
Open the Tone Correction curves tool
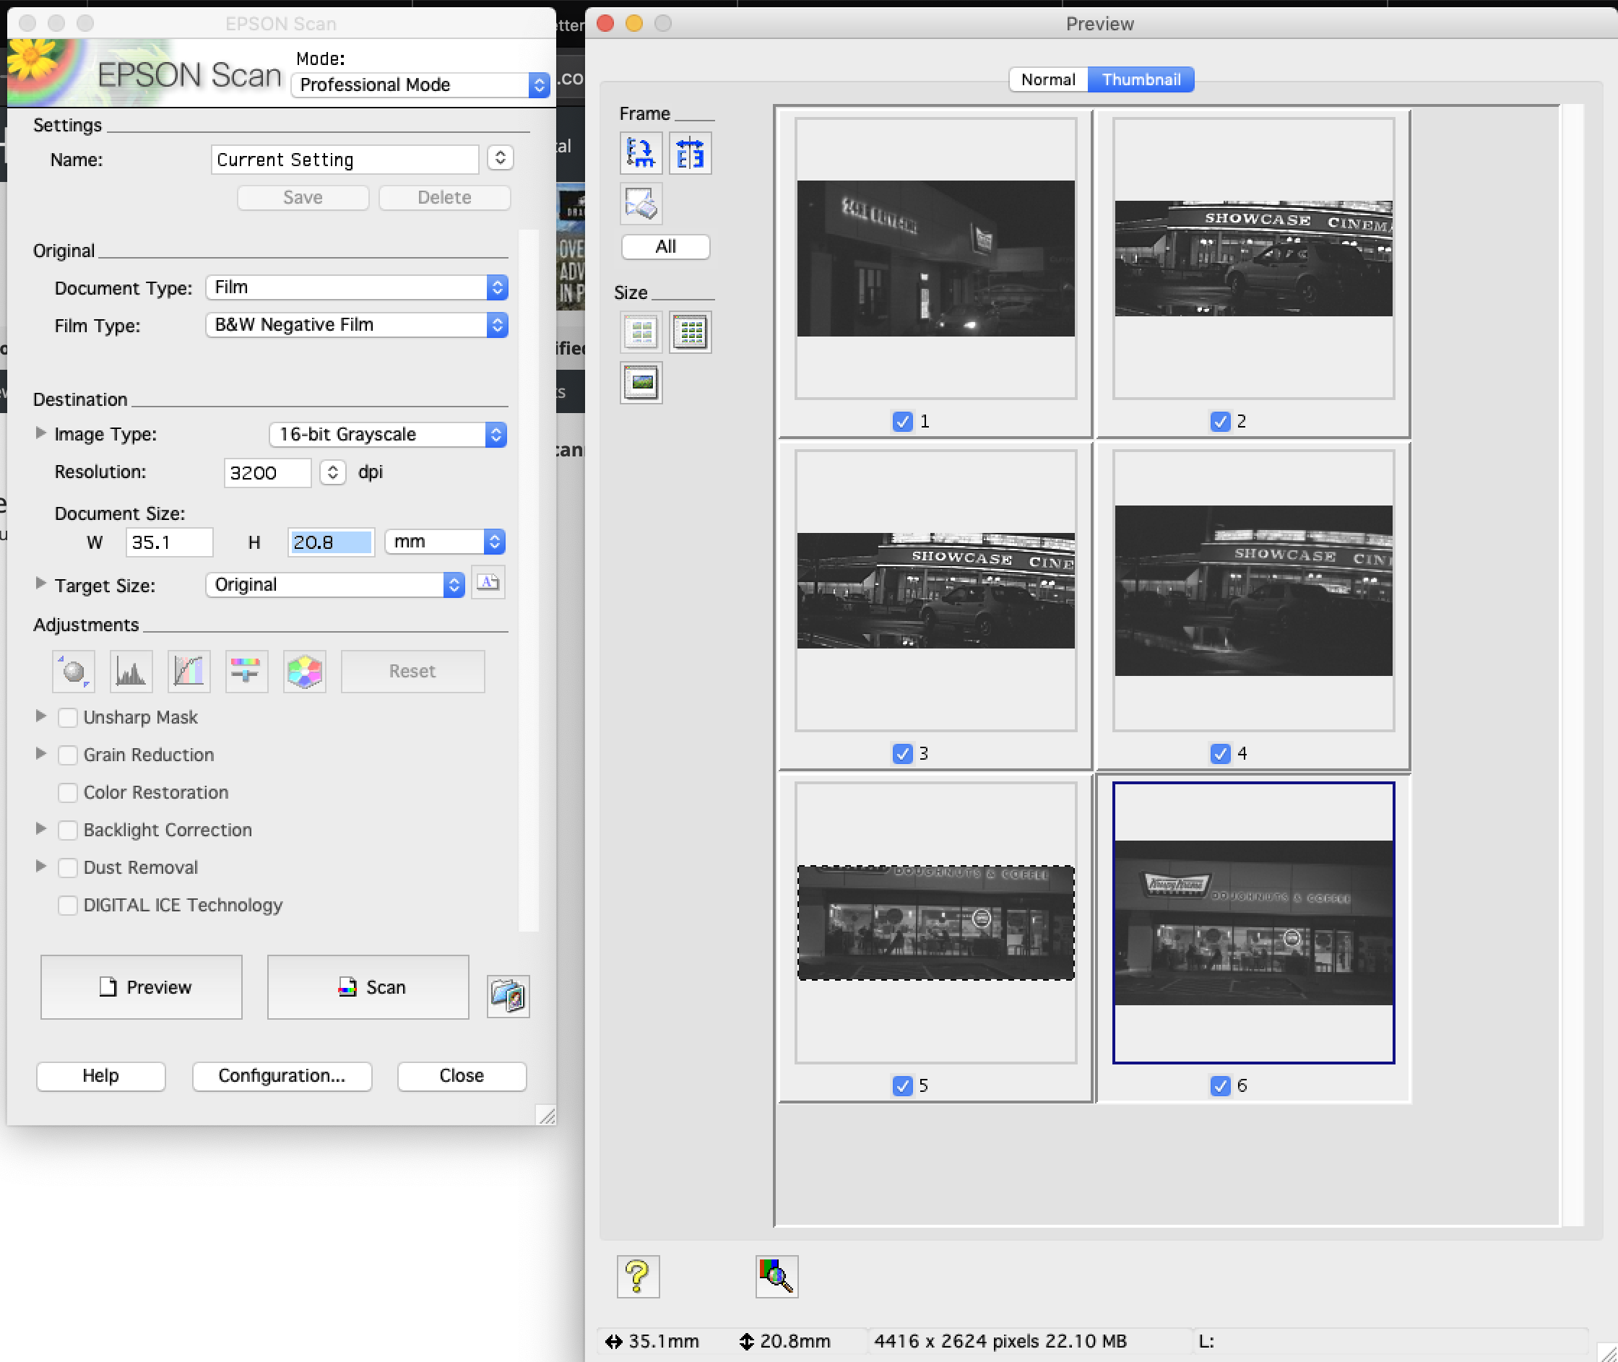click(x=189, y=671)
